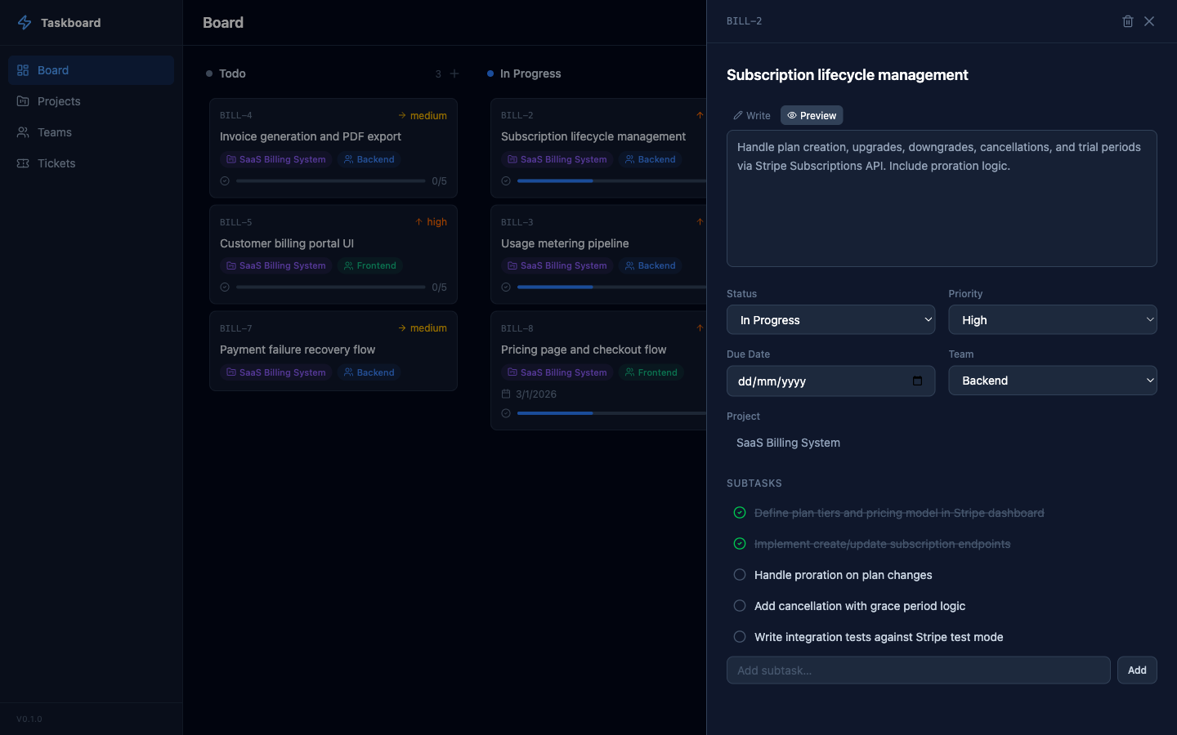Open the Priority dropdown showing High
Viewport: 1177px width, 735px height.
coord(1053,320)
